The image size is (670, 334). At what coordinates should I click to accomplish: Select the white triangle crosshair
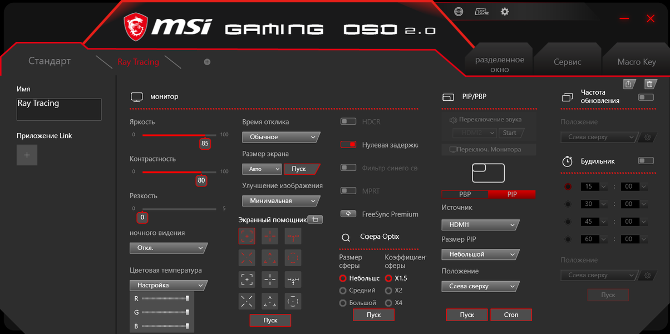270,301
